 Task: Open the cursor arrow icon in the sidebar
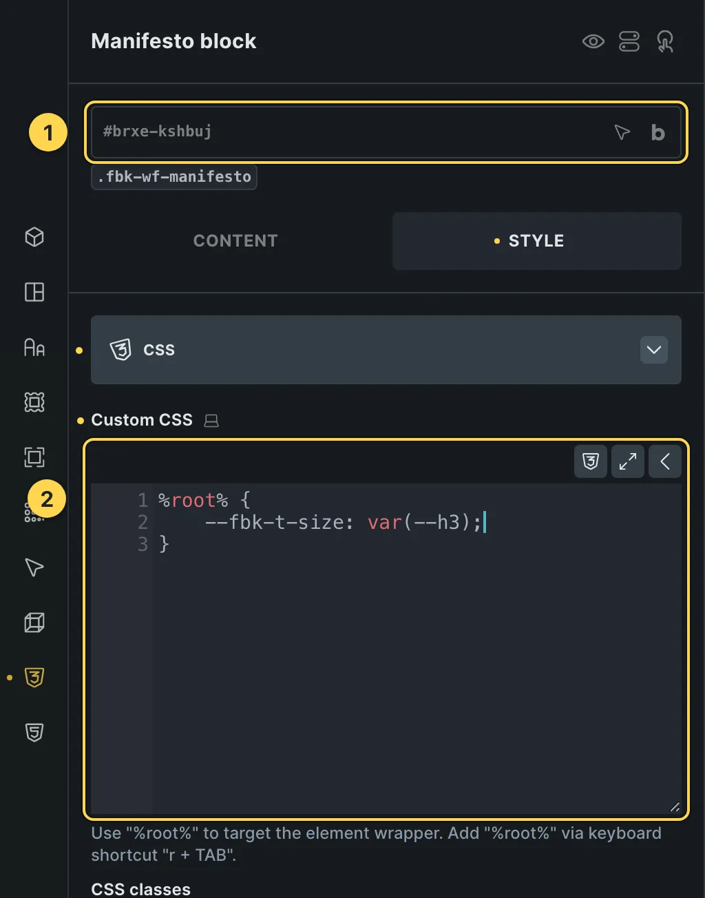34,567
